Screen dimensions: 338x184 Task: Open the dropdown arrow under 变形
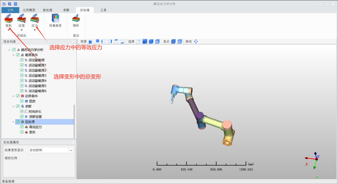point(9,30)
